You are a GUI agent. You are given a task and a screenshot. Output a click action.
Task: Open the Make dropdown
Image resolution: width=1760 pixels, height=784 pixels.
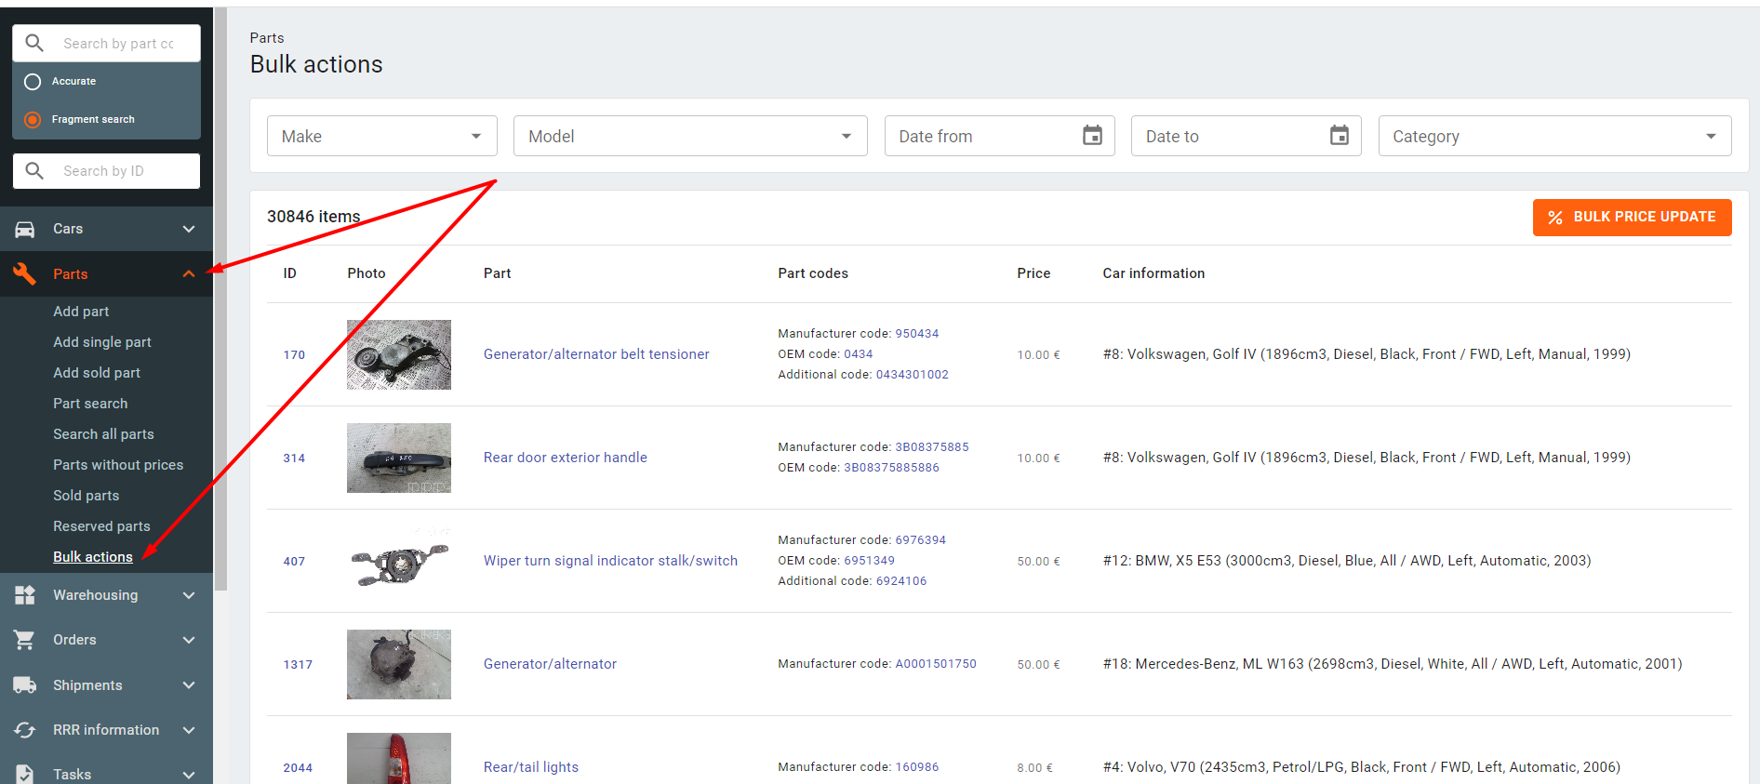pyautogui.click(x=381, y=136)
